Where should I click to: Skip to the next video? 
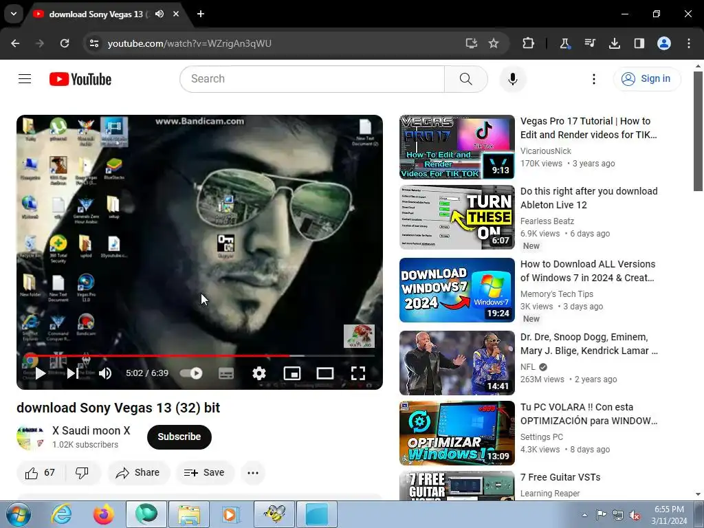[73, 373]
